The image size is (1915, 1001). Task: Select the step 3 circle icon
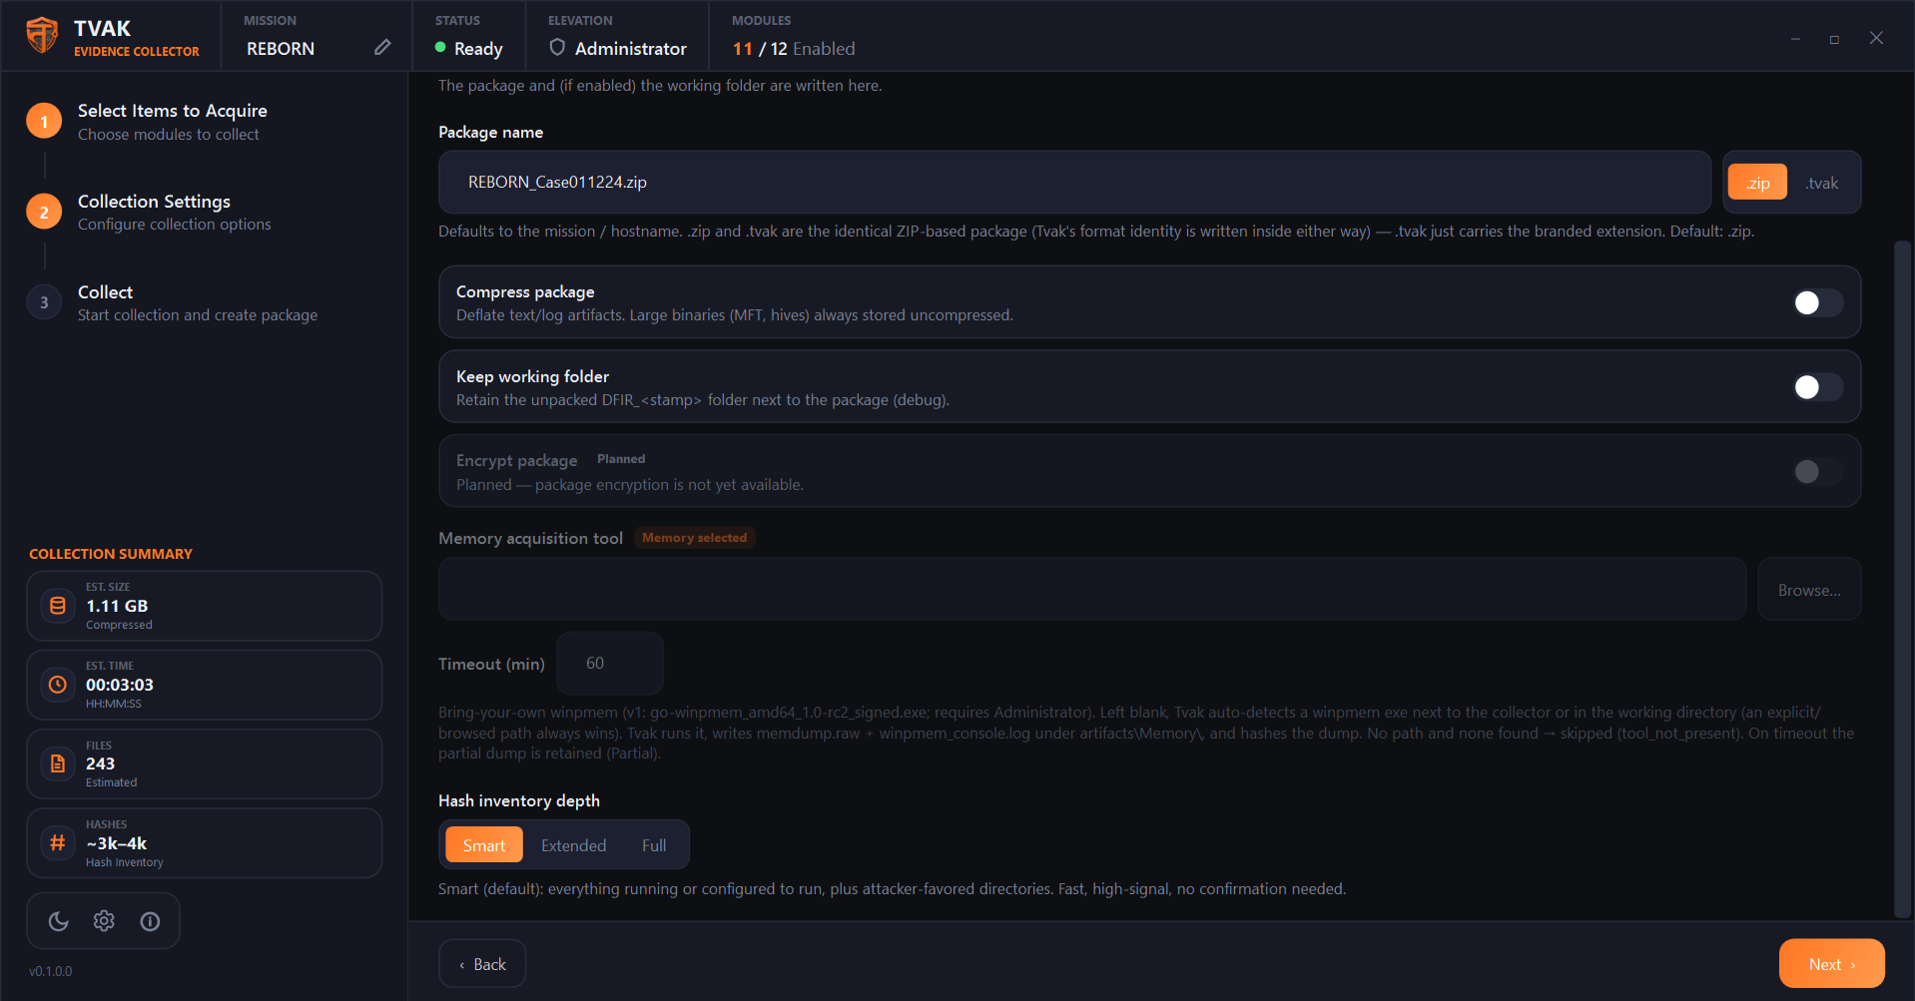pyautogui.click(x=44, y=303)
